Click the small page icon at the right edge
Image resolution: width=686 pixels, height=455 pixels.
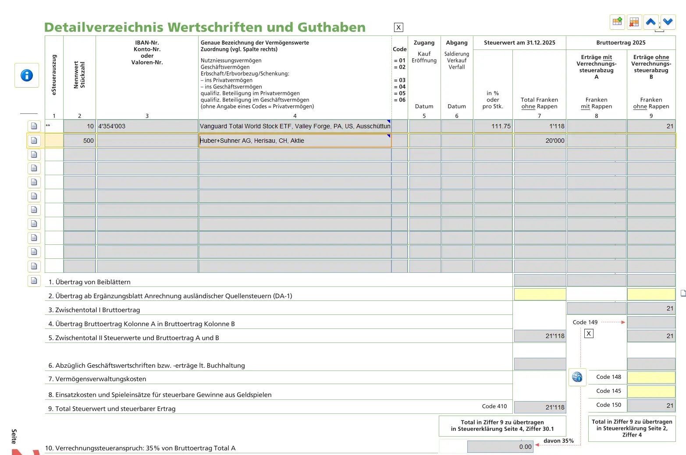[x=682, y=293]
